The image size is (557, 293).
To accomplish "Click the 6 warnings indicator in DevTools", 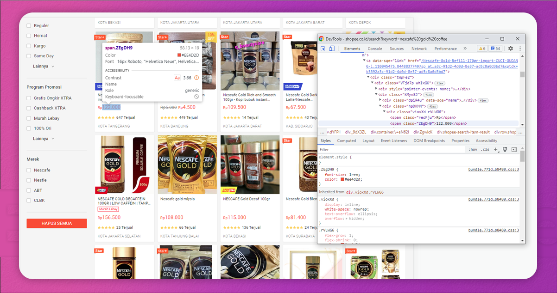I will [x=481, y=48].
